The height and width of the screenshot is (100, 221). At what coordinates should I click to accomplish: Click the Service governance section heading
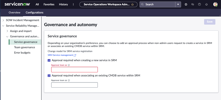(x=62, y=36)
